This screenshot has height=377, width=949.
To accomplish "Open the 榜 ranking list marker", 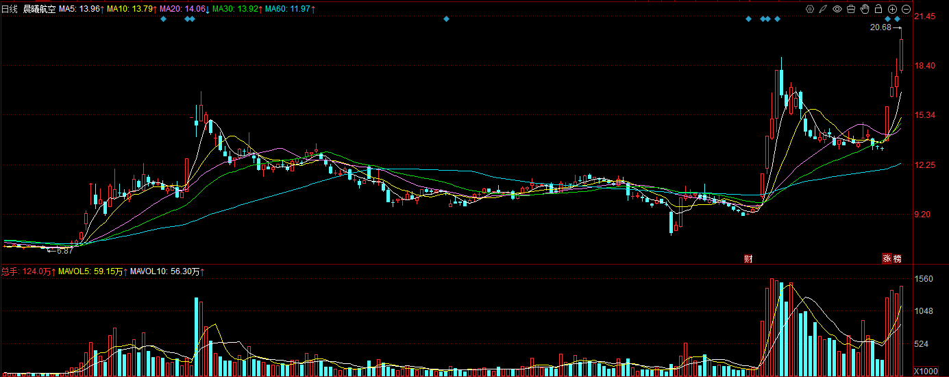I will pyautogui.click(x=897, y=258).
